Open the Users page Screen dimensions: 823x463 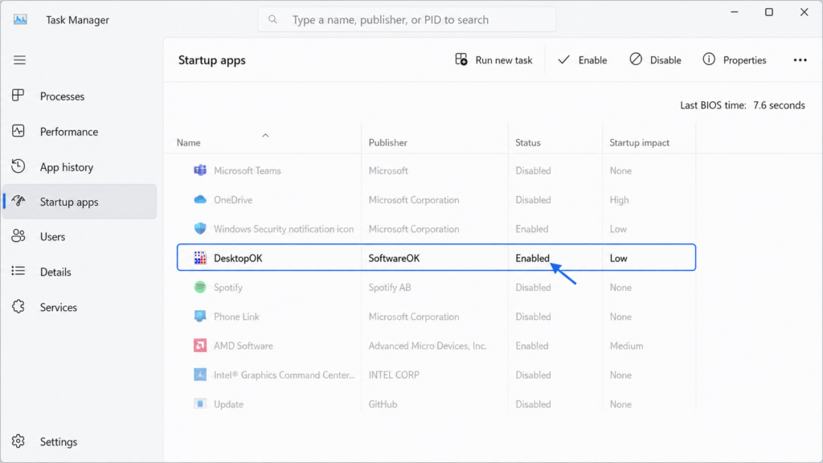pyautogui.click(x=52, y=237)
